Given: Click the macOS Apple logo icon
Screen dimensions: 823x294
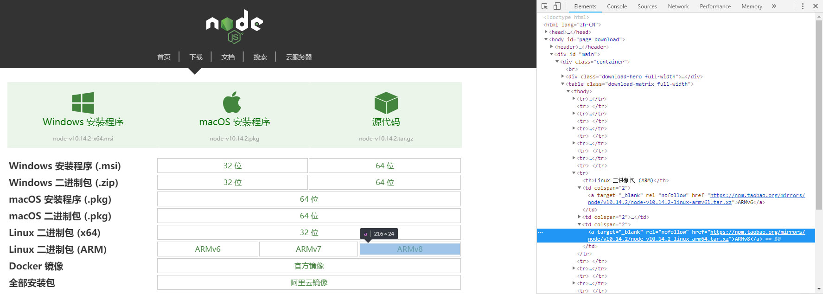Looking at the screenshot, I should point(232,102).
